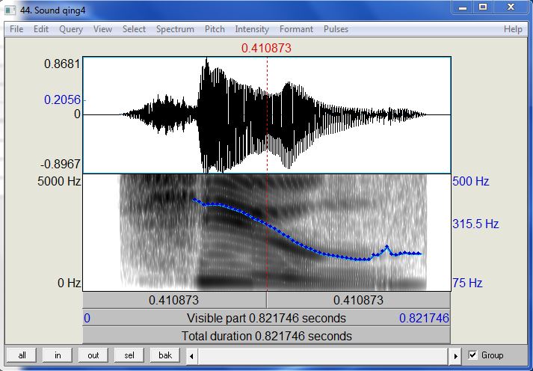The image size is (533, 371).
Task: Click the horizontal scrollbar track
Action: click(x=323, y=356)
